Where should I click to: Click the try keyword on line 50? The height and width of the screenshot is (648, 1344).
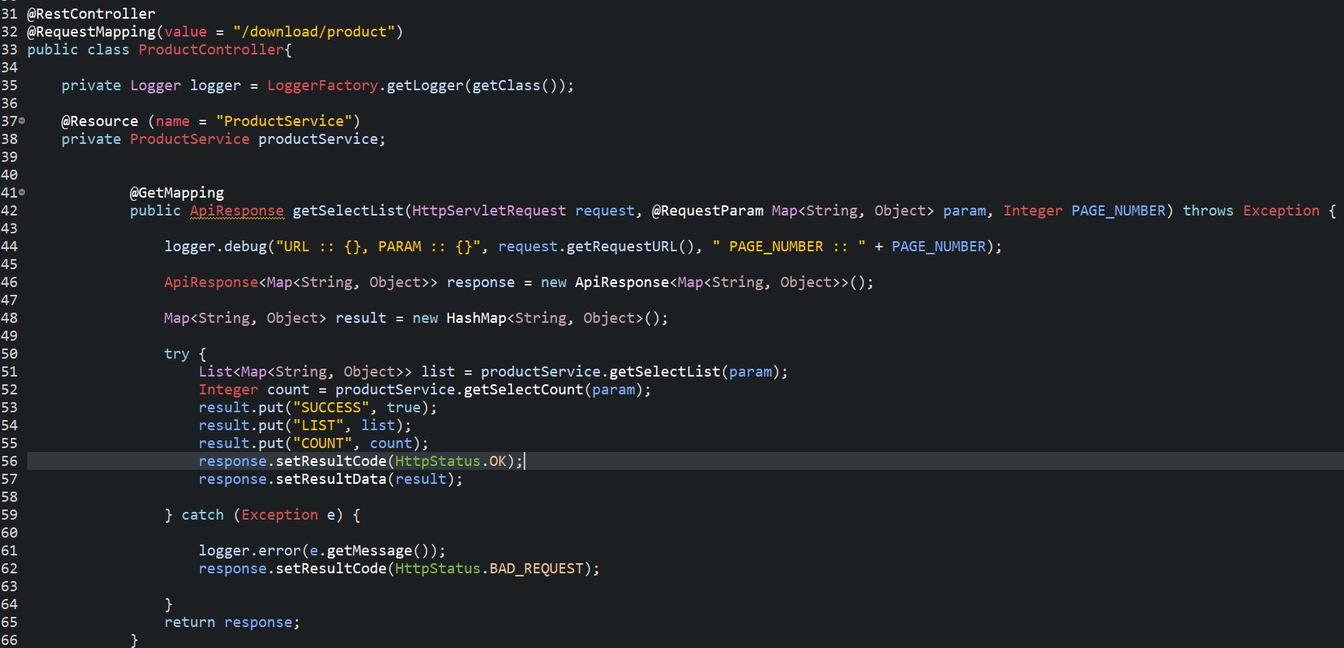(177, 354)
